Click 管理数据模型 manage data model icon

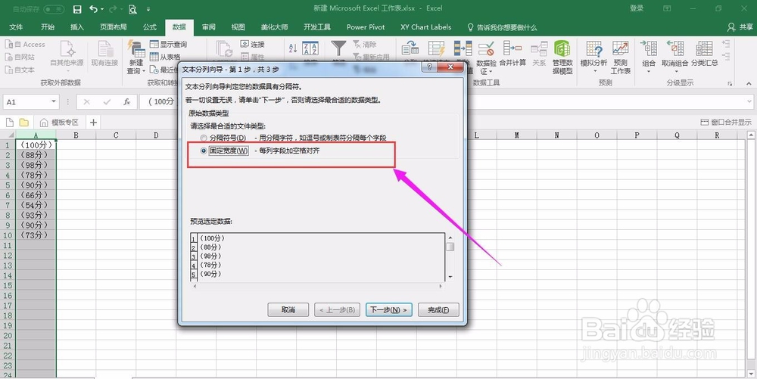[562, 57]
